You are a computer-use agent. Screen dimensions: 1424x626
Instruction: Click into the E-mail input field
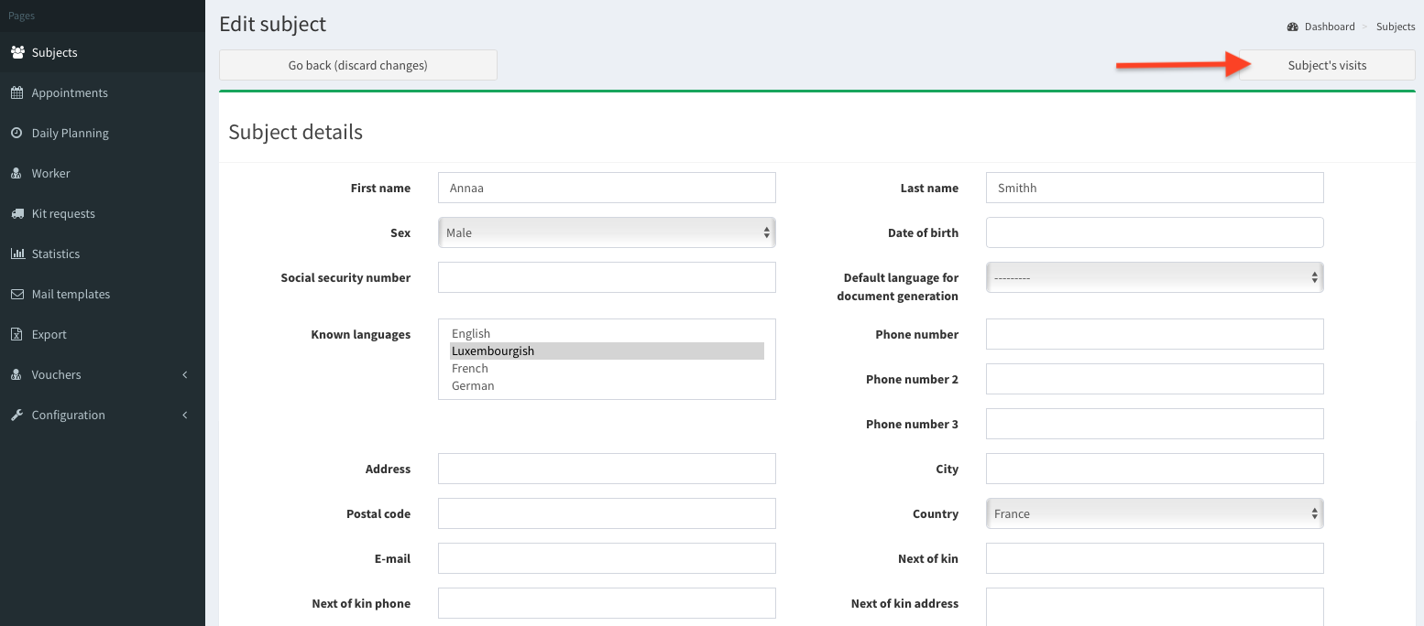[607, 558]
